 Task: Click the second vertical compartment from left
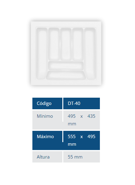pos(54,44)
